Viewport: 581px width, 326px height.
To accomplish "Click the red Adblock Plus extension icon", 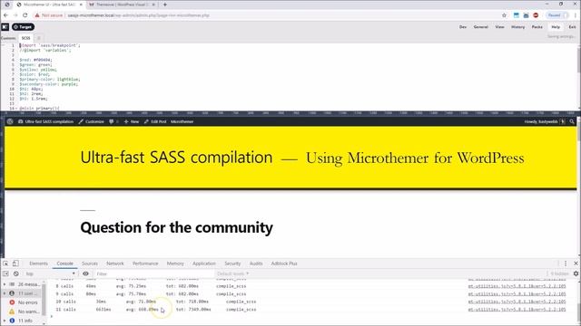I will pos(536,15).
